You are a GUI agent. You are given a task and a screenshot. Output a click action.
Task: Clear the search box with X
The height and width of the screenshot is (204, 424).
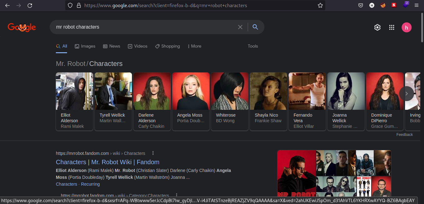pos(240,27)
